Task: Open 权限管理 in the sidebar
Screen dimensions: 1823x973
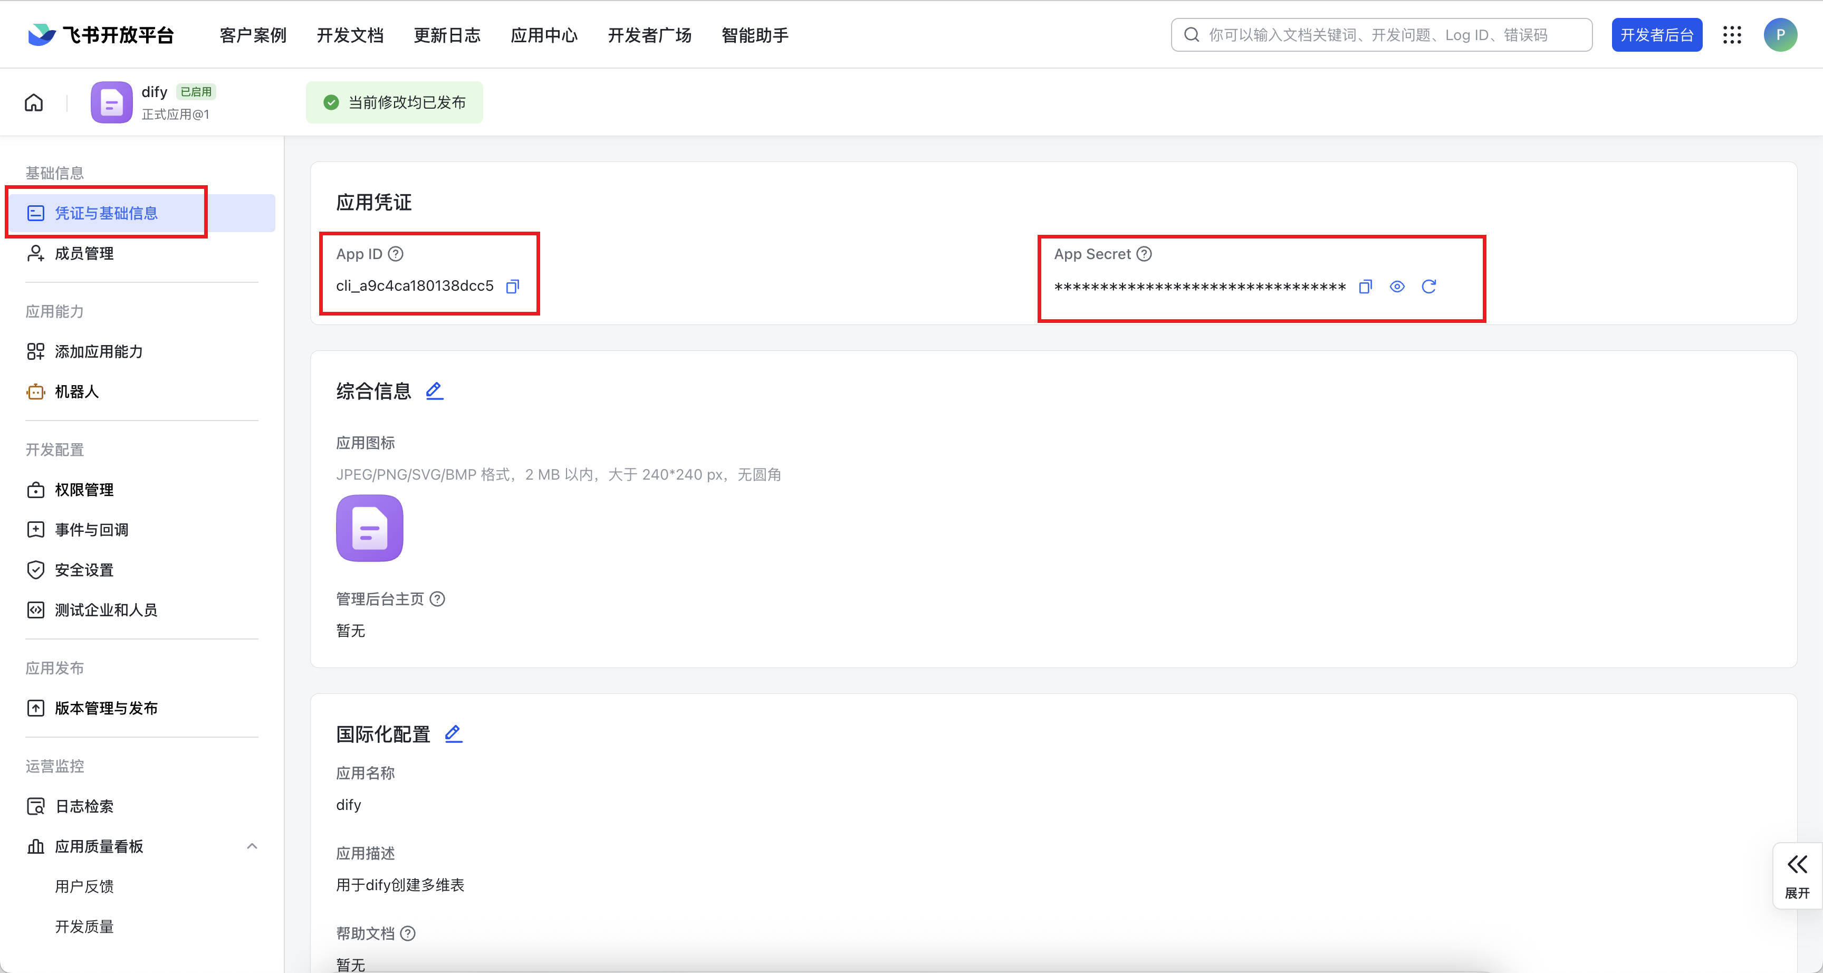Action: coord(84,489)
